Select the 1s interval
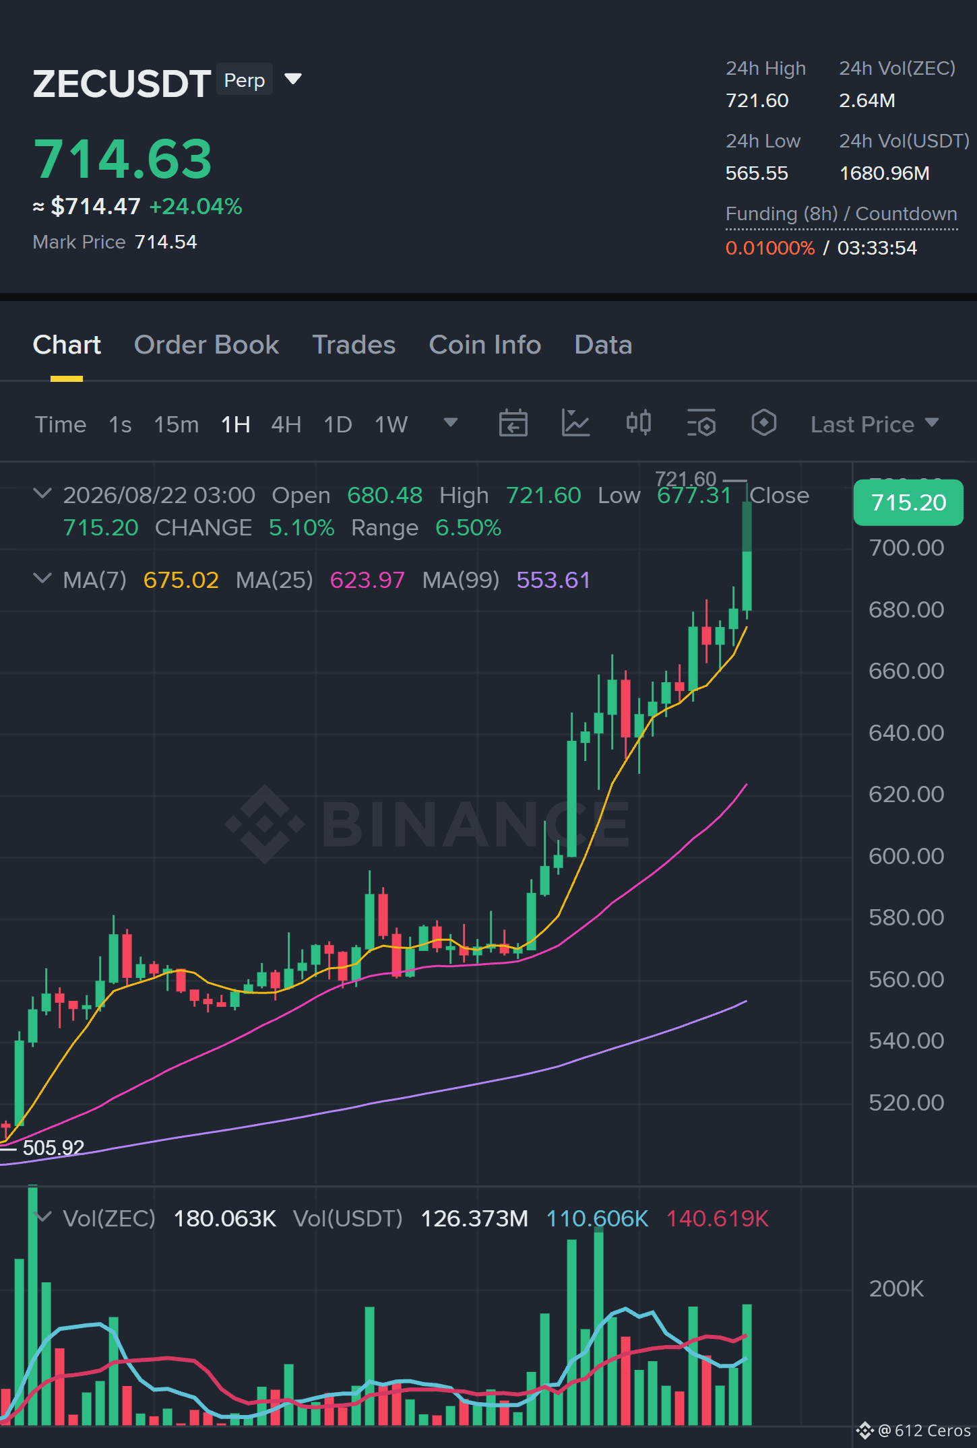 (120, 424)
